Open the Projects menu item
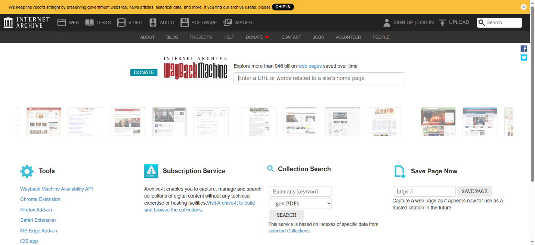535x245 pixels. [x=201, y=37]
